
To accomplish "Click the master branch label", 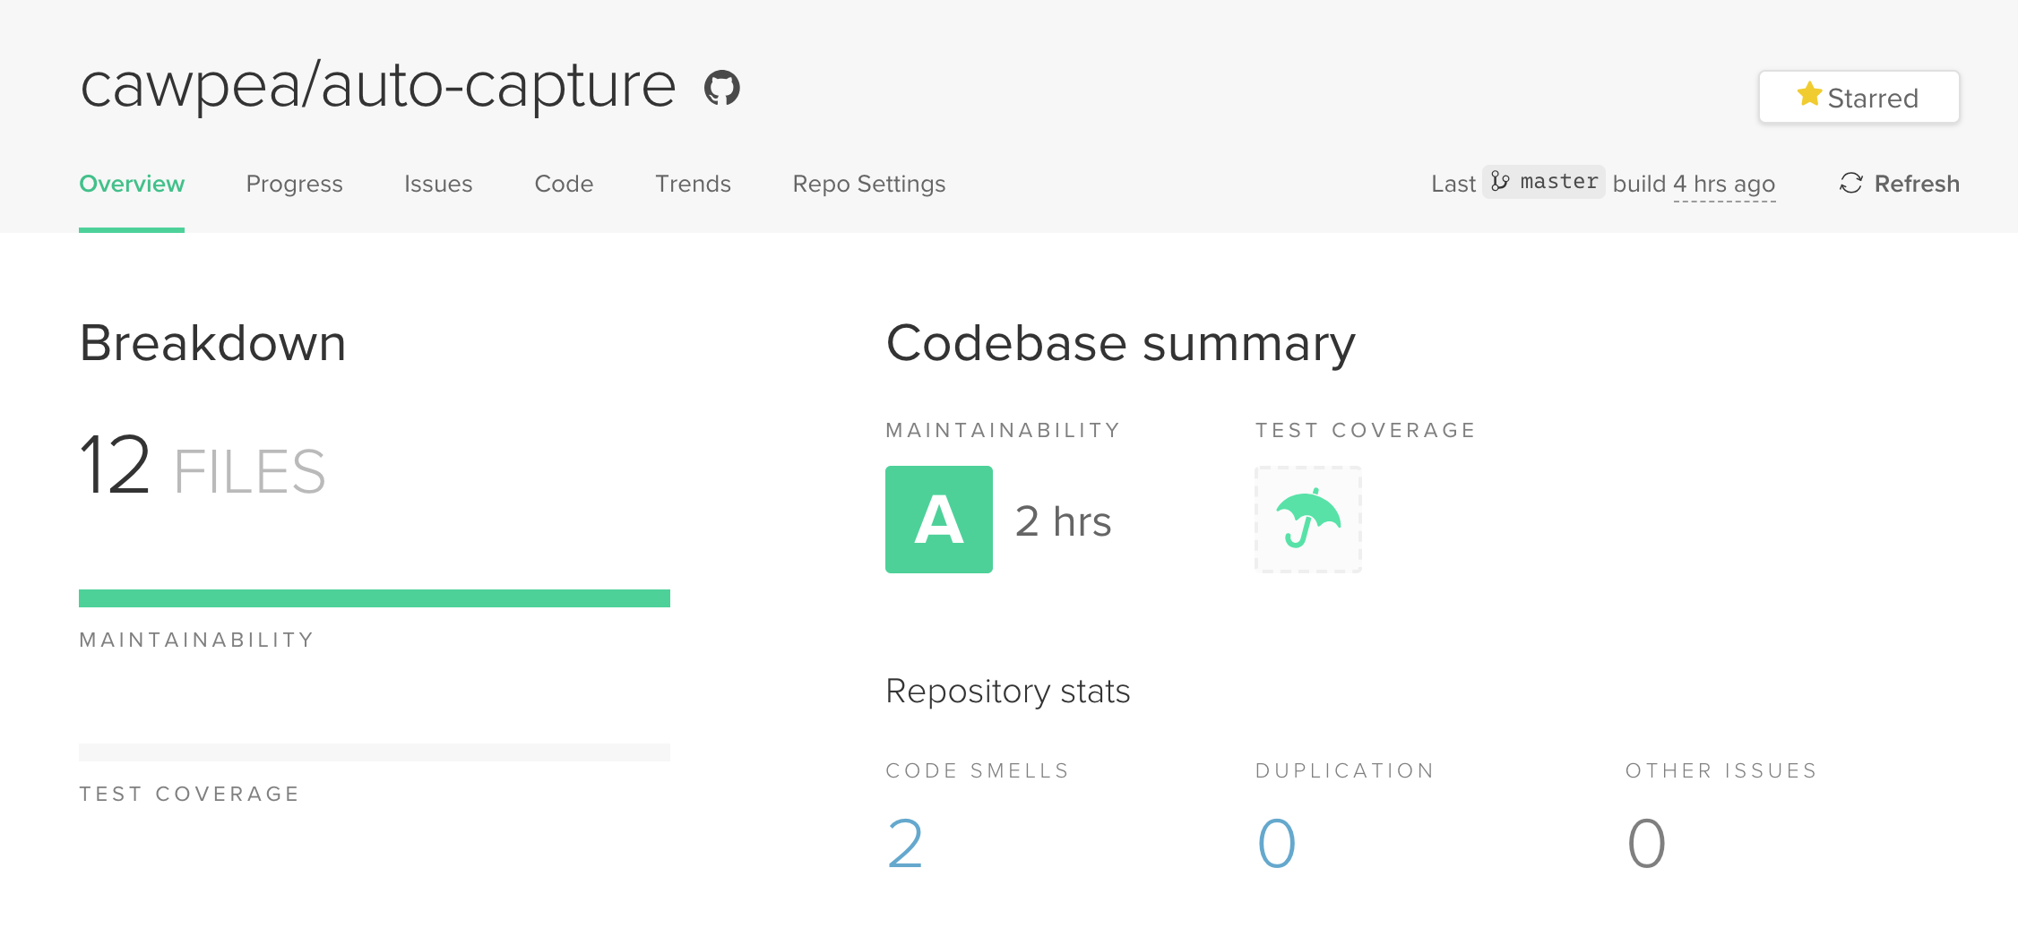I will [x=1558, y=182].
